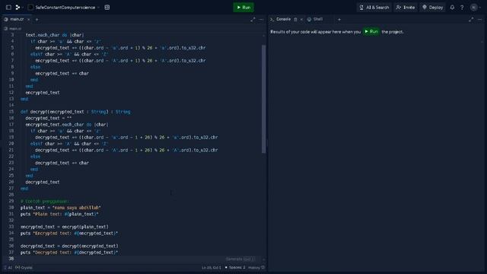Toggle the sidebar panel icon at top left
Screen dimensions: 487x274
coord(8,7)
